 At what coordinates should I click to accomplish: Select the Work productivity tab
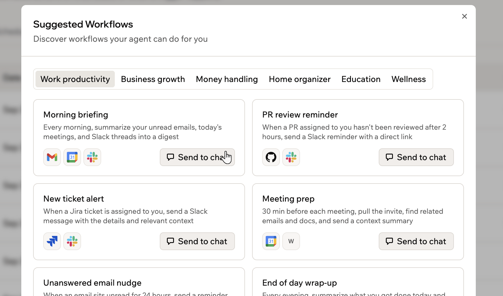click(75, 79)
